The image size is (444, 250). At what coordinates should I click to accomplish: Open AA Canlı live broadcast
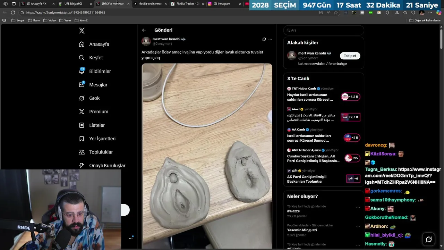pos(323,135)
